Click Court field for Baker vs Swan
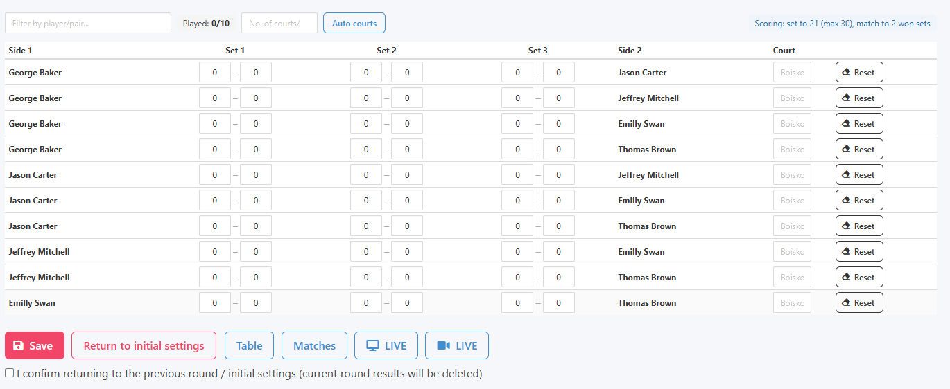This screenshot has height=389, width=950. pyautogui.click(x=792, y=123)
